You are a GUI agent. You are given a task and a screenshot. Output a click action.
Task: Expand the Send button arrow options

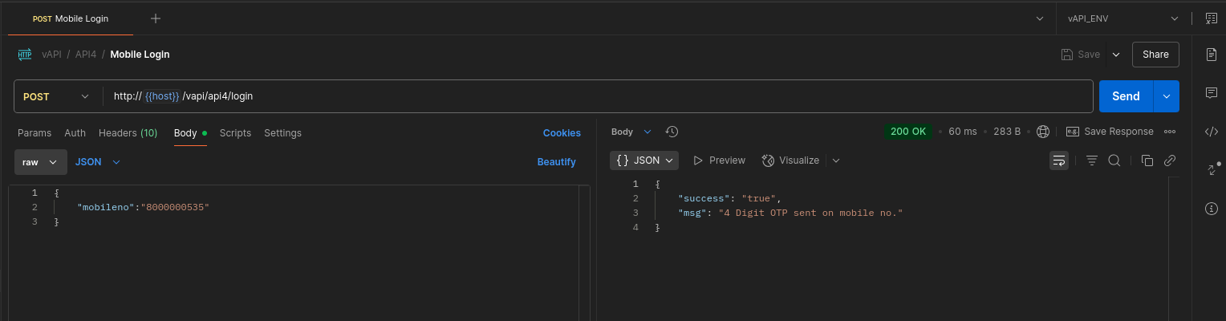[x=1167, y=96]
